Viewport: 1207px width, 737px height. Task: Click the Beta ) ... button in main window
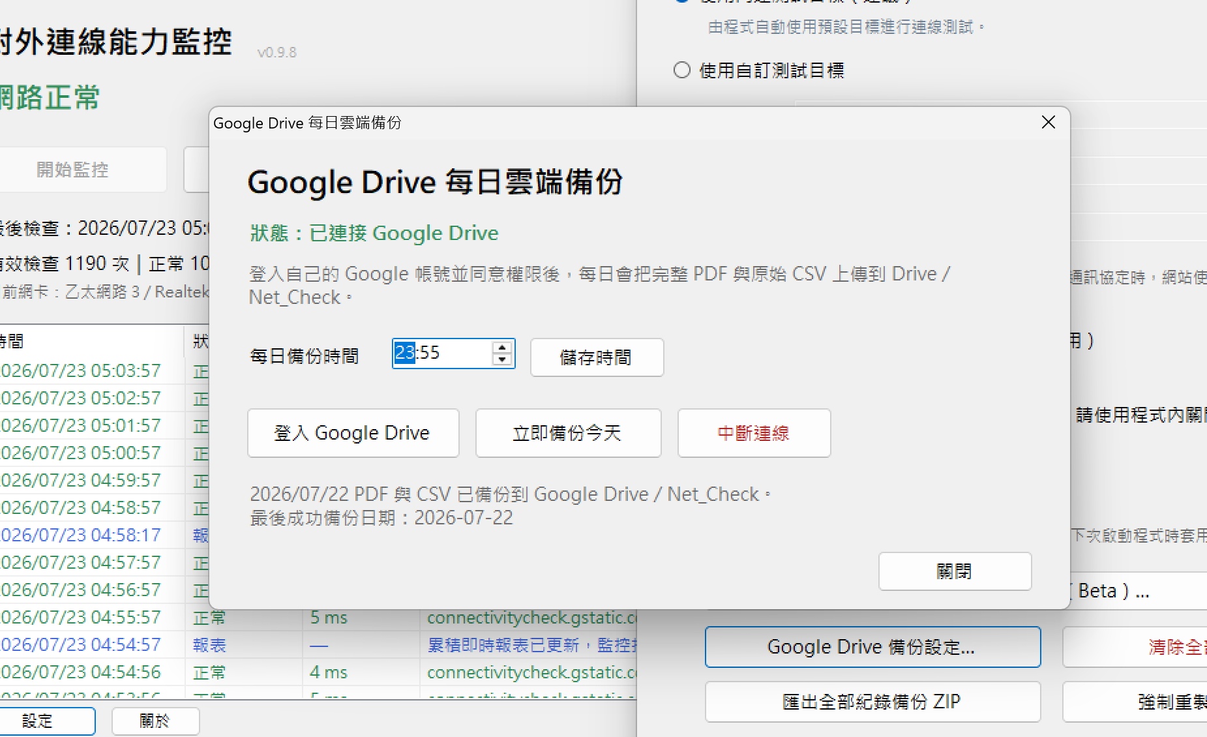1139,591
